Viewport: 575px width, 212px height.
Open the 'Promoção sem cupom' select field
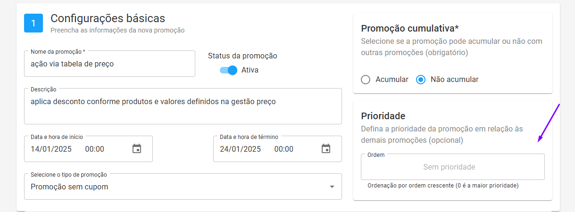point(183,187)
